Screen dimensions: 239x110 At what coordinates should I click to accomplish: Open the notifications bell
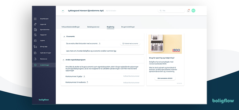point(188,11)
